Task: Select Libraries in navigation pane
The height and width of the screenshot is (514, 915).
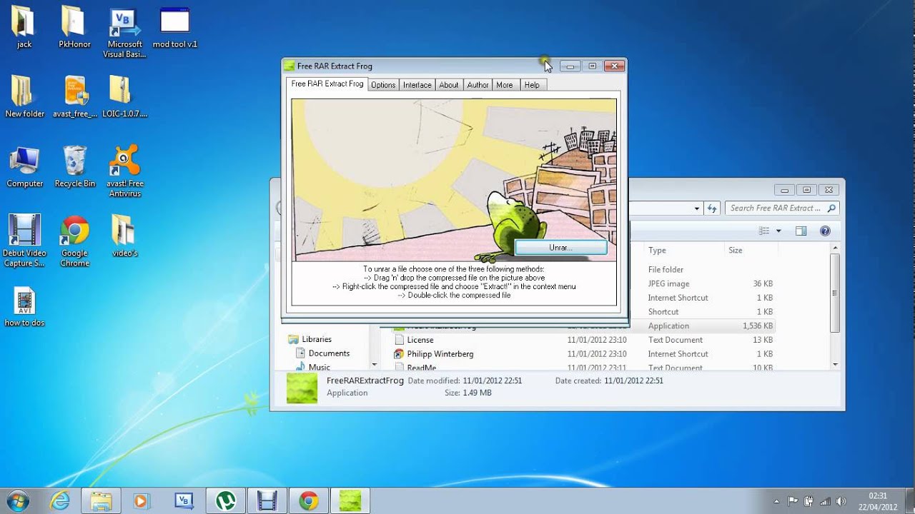Action: (x=316, y=339)
